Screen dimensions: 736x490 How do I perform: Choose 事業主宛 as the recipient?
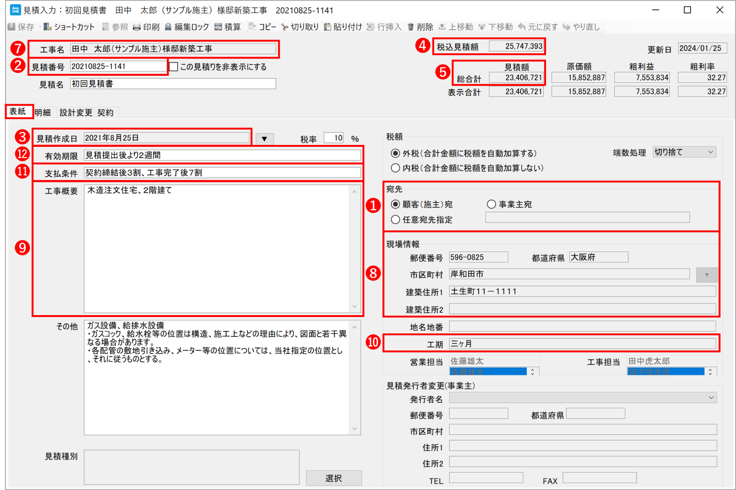[491, 204]
